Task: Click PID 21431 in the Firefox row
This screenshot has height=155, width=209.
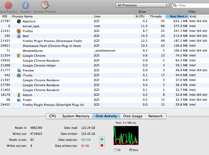Action: click(5, 31)
